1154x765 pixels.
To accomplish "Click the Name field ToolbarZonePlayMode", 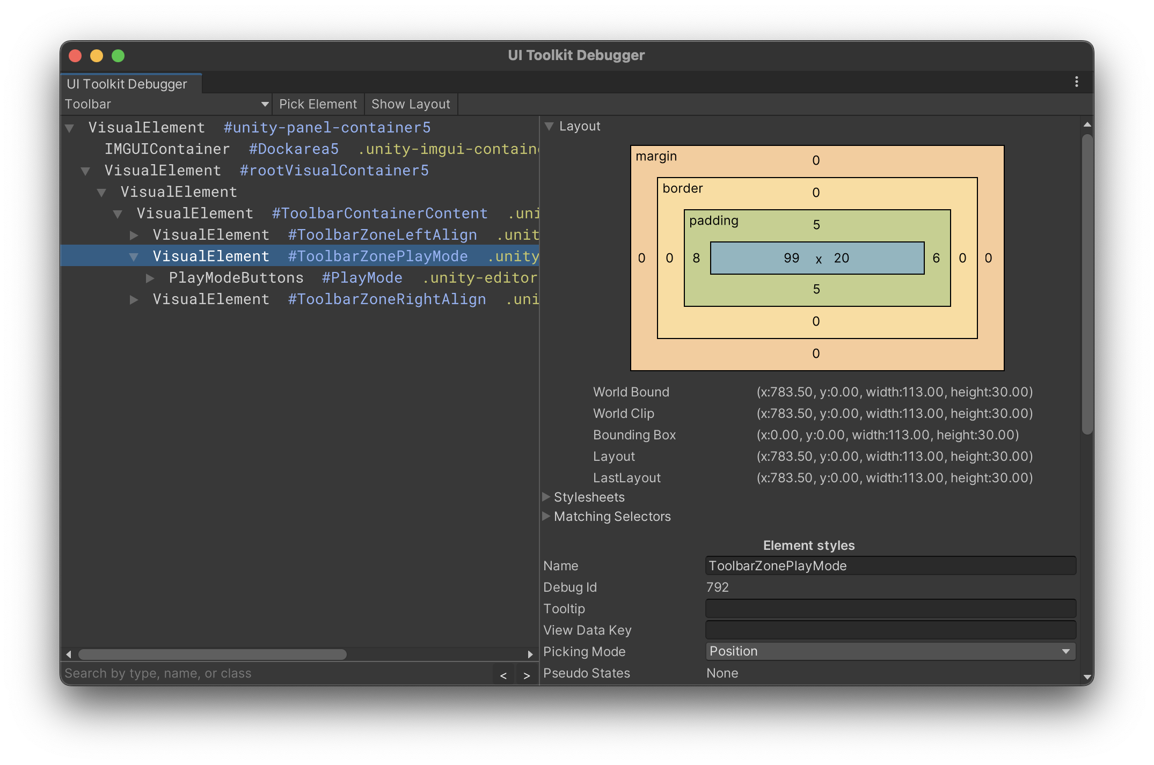I will pos(890,566).
